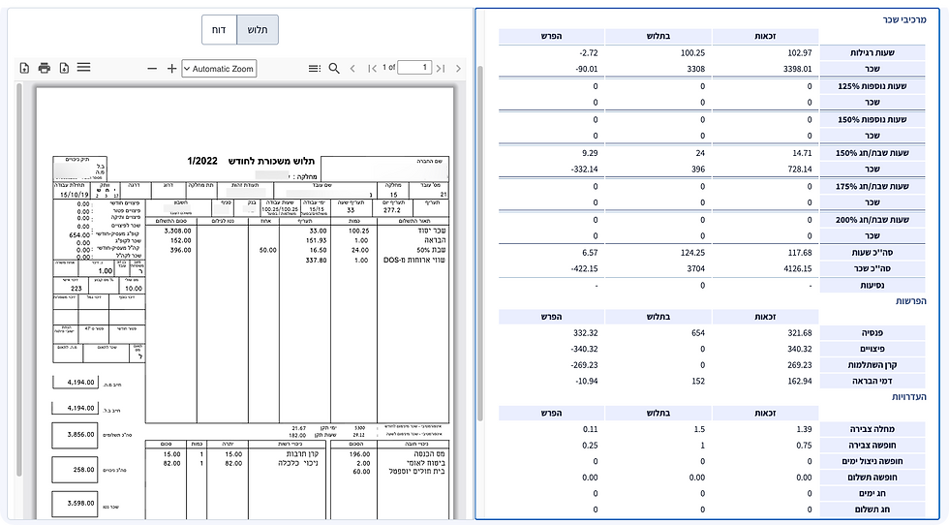Click the נסיעות row label
Screen dimensions: 949x525
(x=872, y=285)
